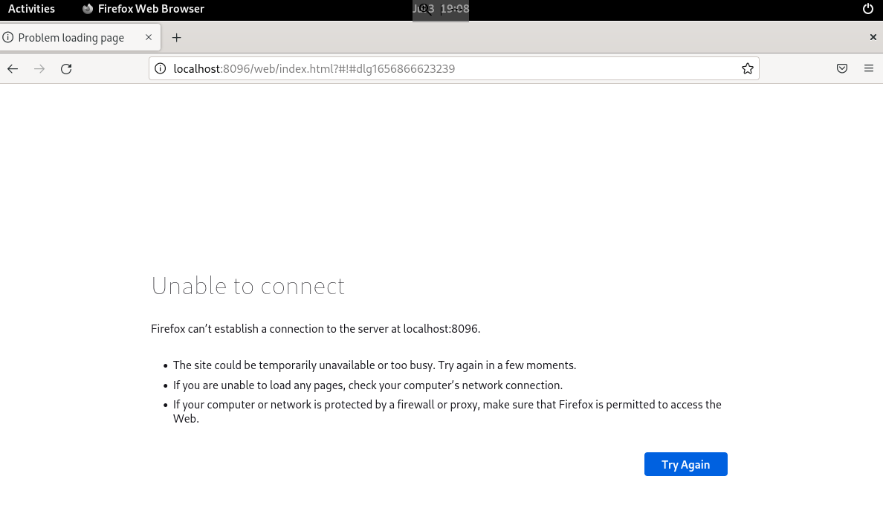Bookmark this page with the star
The width and height of the screenshot is (883, 531).
(747, 69)
